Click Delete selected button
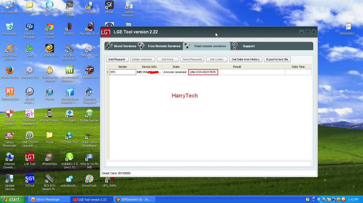Viewport: 363px width, 203px height. [142, 59]
